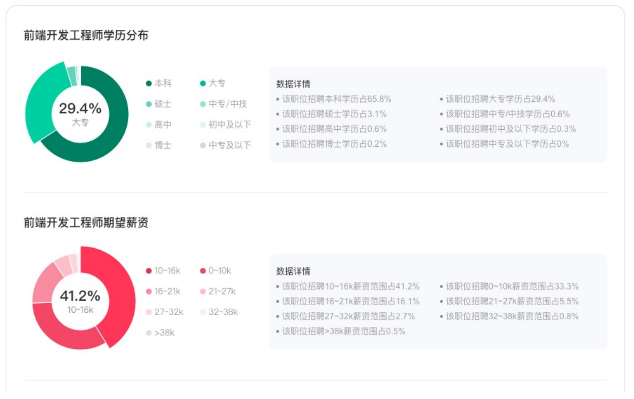Toggle the 大专 legend item
This screenshot has height=399, width=634.
(213, 83)
